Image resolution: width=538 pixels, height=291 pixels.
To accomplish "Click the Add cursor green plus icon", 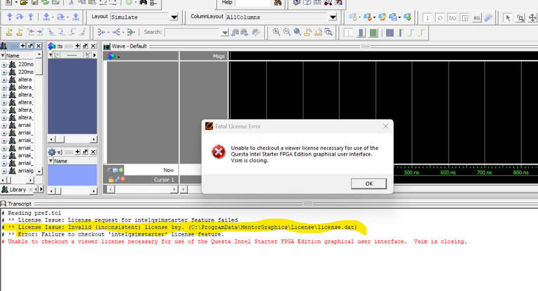I will 121,169.
